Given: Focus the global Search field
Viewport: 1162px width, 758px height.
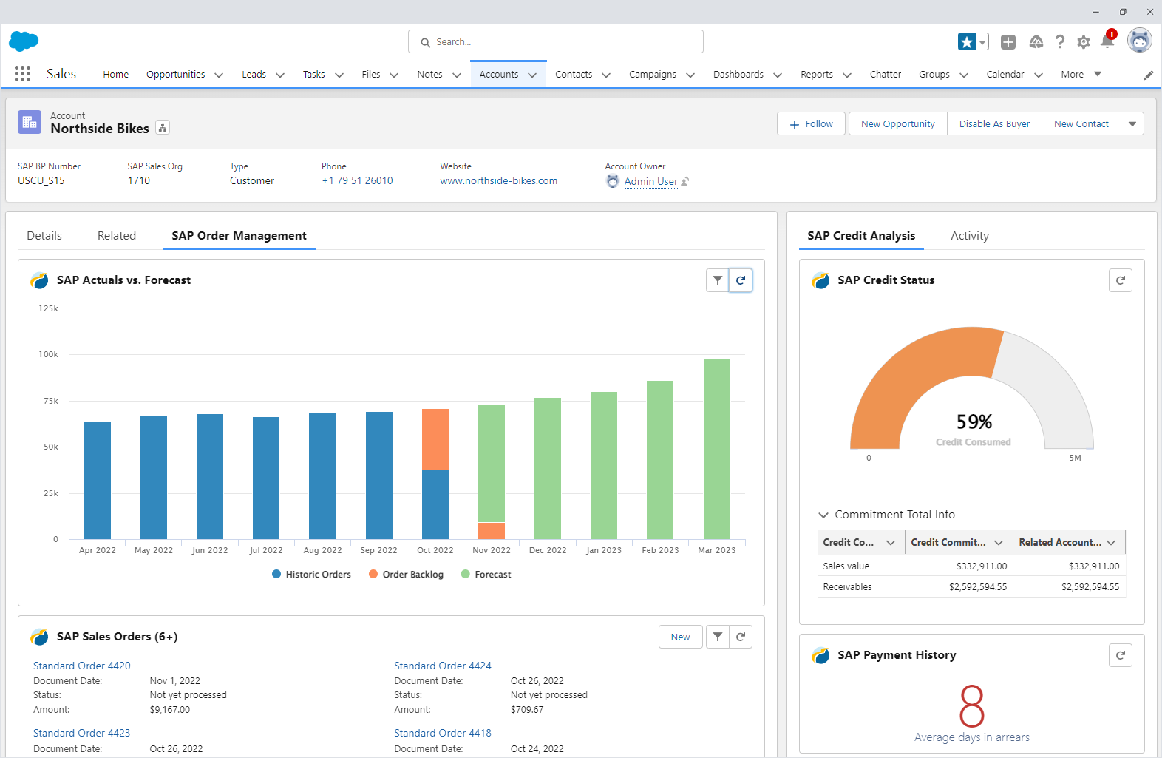Looking at the screenshot, I should point(556,42).
